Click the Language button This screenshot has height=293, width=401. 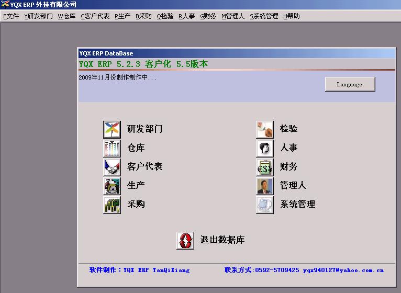(350, 84)
